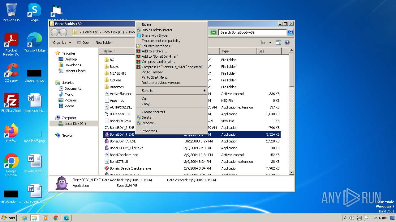The height and width of the screenshot is (222, 396).
Task: Go back with Explorer back arrow
Action: [54, 32]
